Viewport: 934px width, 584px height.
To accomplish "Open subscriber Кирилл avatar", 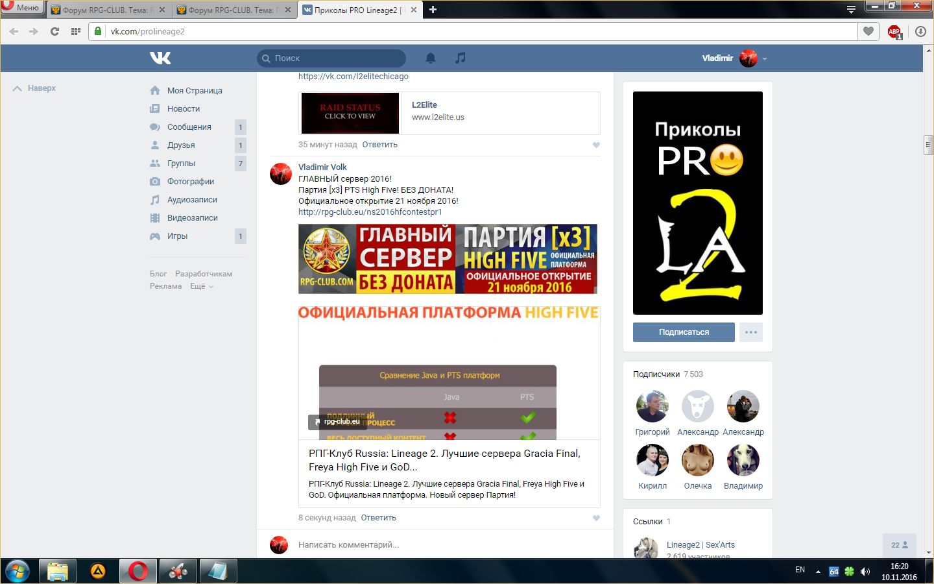I will point(653,461).
